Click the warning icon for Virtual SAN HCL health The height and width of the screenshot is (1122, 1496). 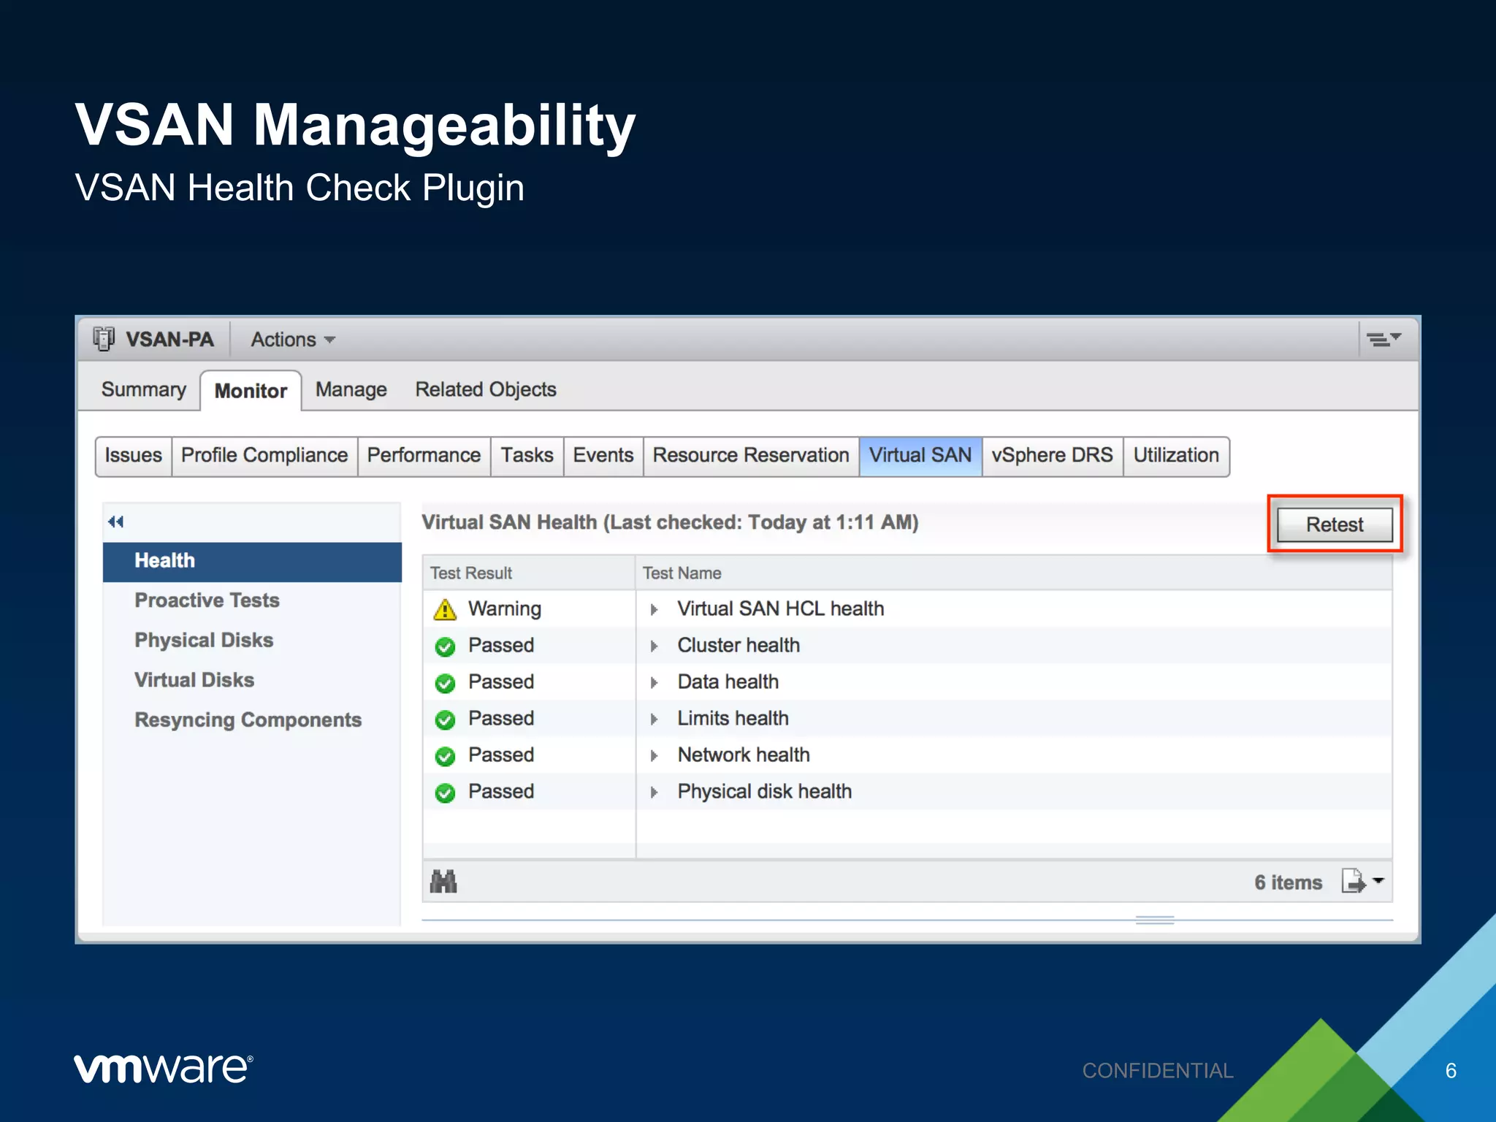point(445,609)
